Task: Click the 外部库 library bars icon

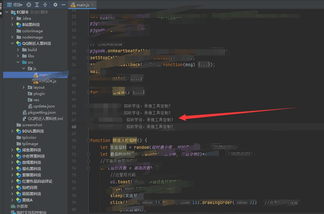Action: [x=13, y=206]
